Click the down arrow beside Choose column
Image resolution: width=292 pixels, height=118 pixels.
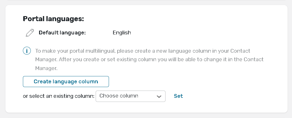(159, 96)
